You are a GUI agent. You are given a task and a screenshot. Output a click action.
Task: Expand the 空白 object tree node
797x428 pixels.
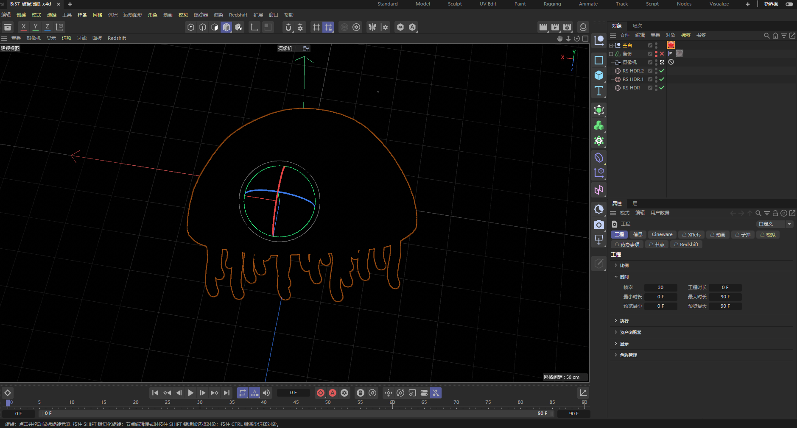[611, 45]
